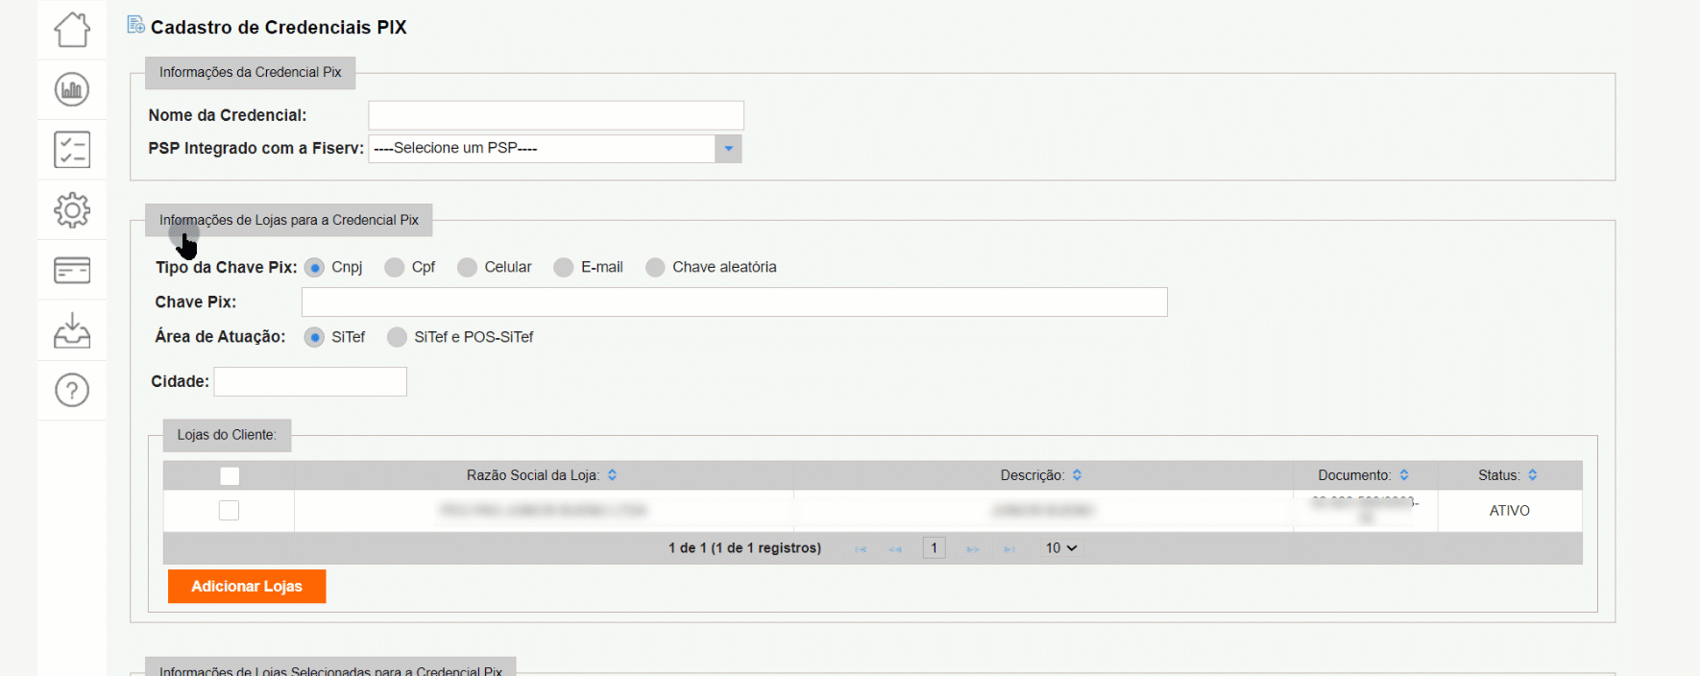Click the Informações da Credencial Pix header

[x=251, y=73]
